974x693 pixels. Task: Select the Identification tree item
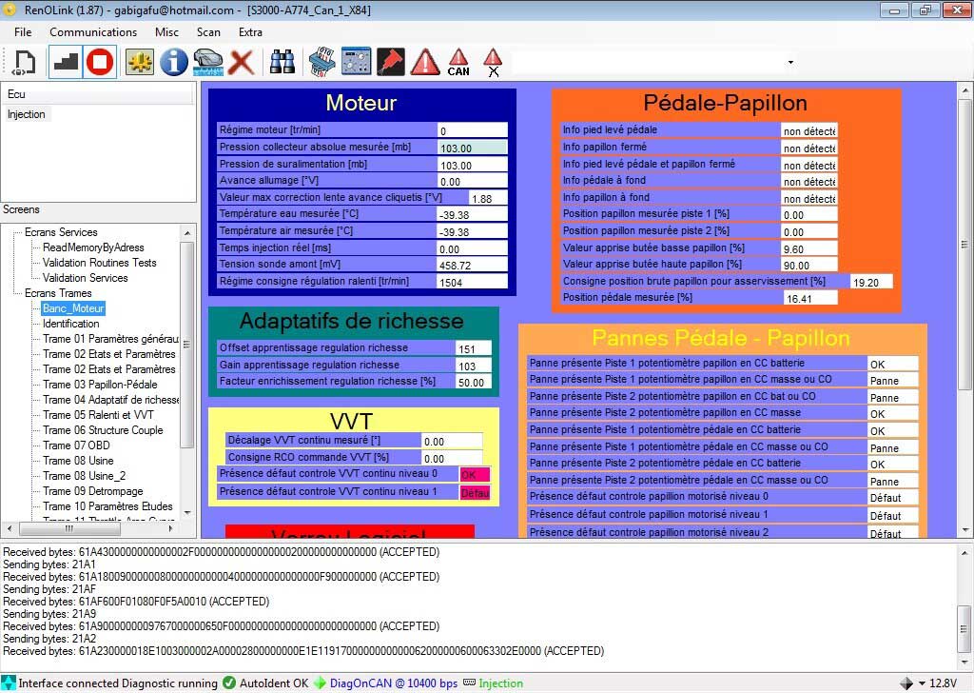(70, 324)
